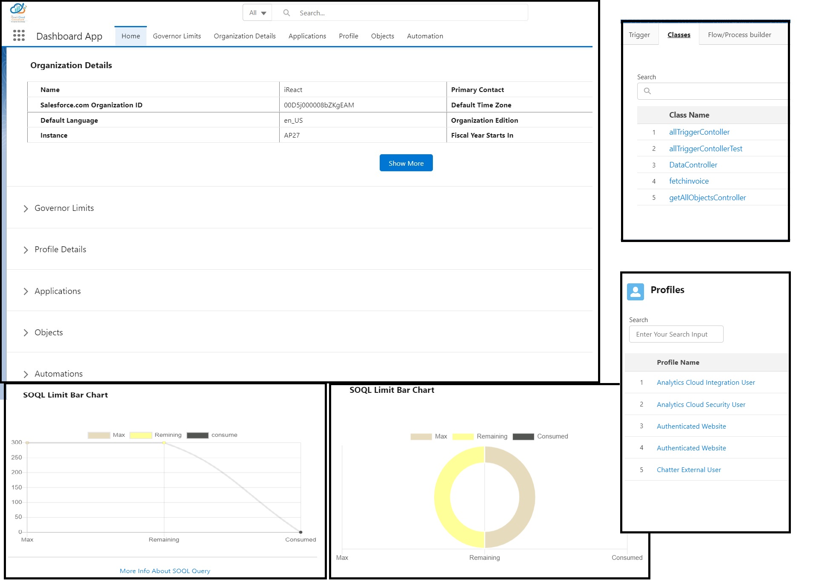The width and height of the screenshot is (813, 582).
Task: Click More Info About SOQL Query link
Action: 165,571
